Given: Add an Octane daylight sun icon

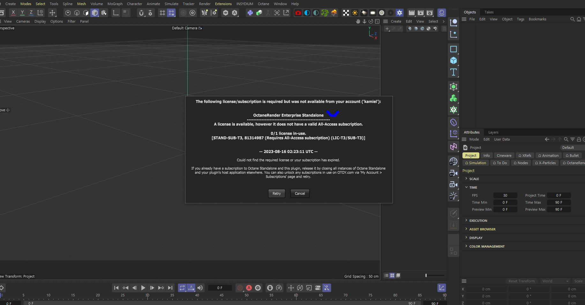Looking at the screenshot, I should (355, 13).
